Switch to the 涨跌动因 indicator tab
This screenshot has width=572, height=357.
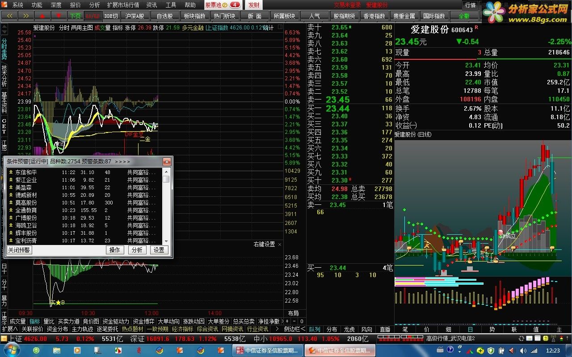point(193,321)
